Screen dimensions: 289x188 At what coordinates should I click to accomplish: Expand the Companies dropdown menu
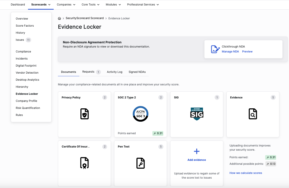[66, 5]
